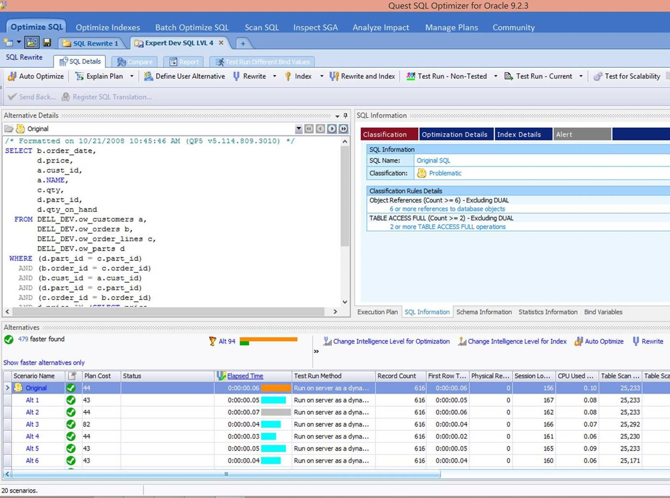This screenshot has width=670, height=498.
Task: Open the alternative selector dropdown next to Original
Action: coord(298,128)
